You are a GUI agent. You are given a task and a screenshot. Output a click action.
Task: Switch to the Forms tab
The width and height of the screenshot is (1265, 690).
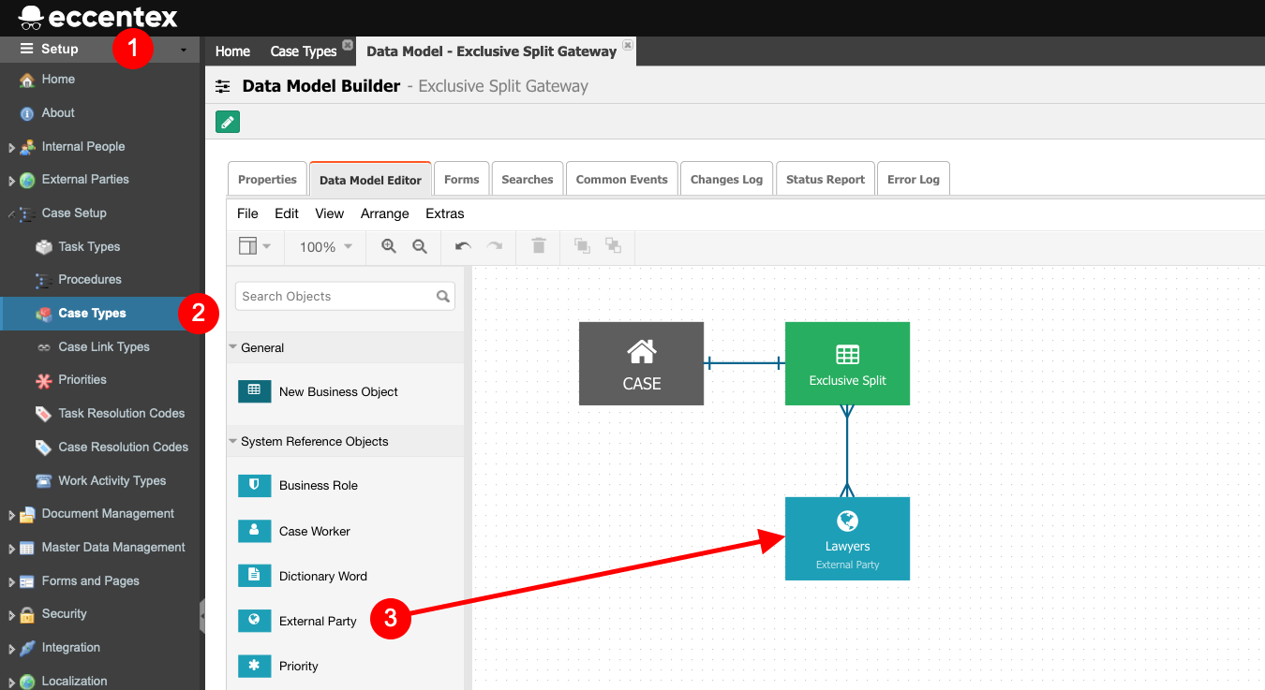461,179
